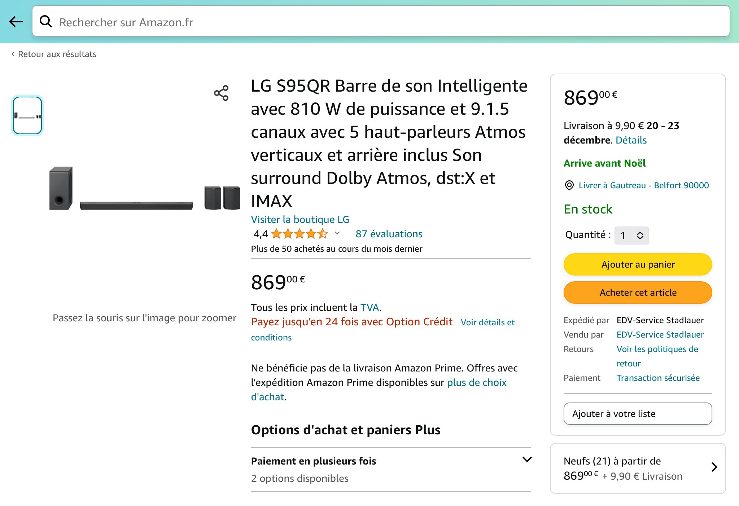The image size is (739, 506).
Task: Click the back arrow icon
Action: click(16, 22)
